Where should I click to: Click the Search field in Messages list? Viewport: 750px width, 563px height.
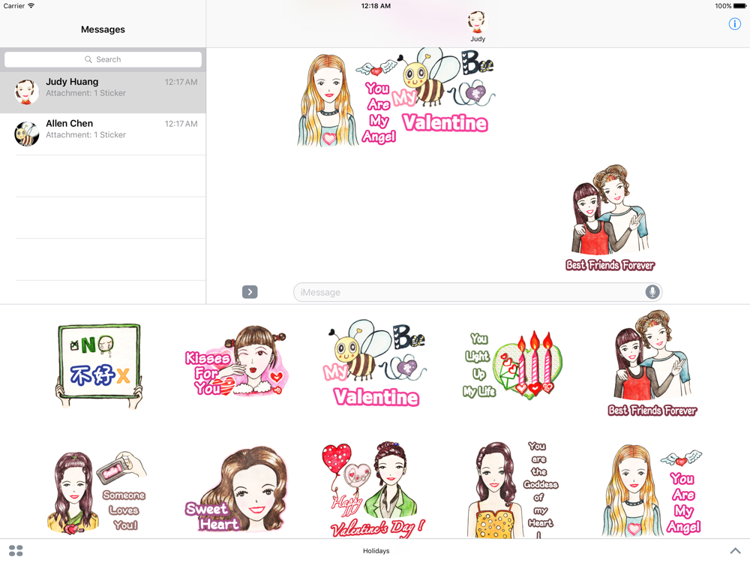click(x=103, y=59)
